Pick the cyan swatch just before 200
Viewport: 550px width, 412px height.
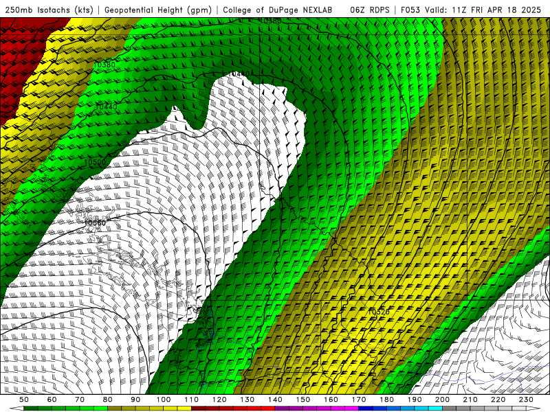435,409
